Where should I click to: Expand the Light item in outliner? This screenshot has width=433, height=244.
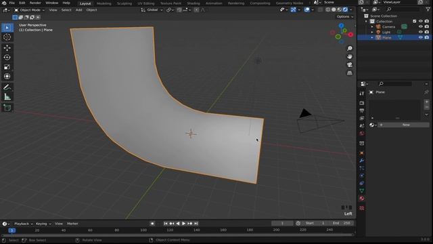[x=372, y=32]
